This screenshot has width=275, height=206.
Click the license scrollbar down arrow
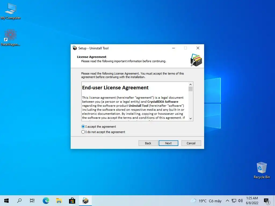[190, 118]
